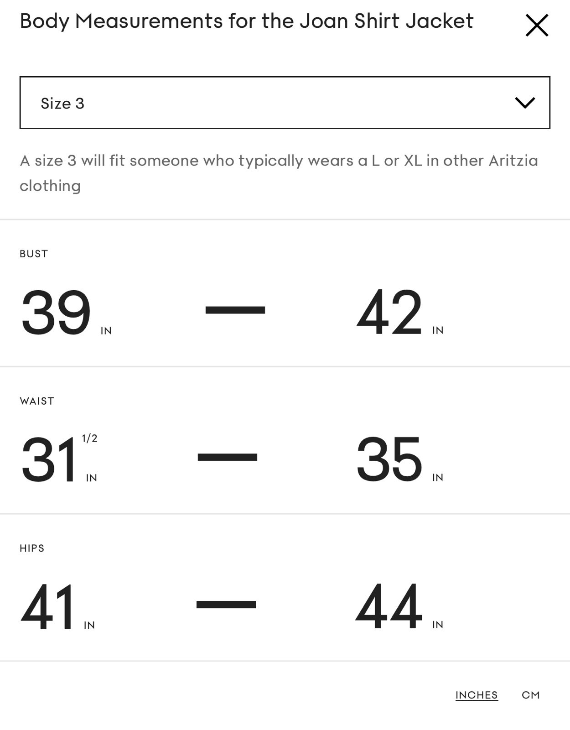The height and width of the screenshot is (730, 570).
Task: Expand size list via chevron arrow
Action: click(x=525, y=103)
